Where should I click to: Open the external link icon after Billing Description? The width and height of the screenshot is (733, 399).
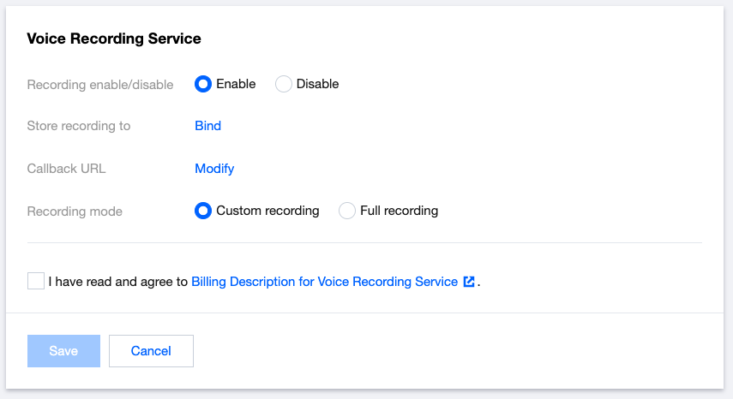click(x=469, y=281)
